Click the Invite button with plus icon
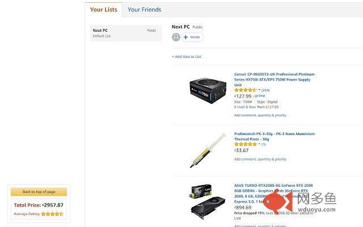 [193, 37]
